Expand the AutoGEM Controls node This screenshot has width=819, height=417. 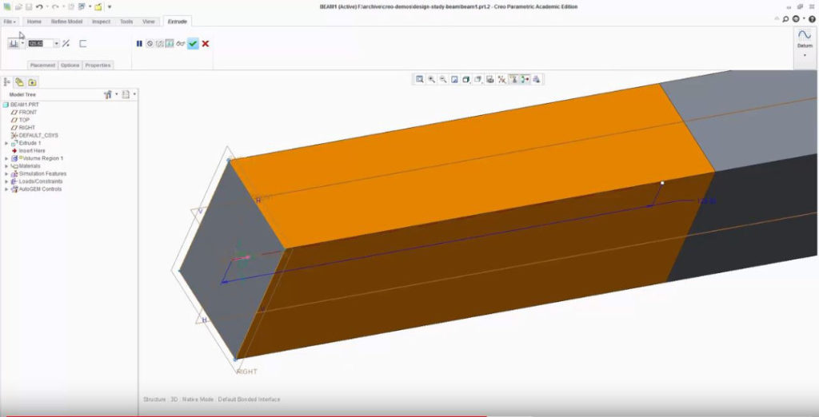click(x=6, y=189)
